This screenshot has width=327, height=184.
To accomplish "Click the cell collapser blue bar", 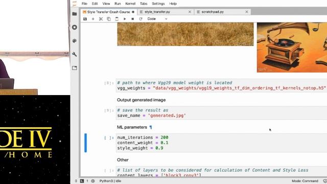I will pyautogui.click(x=85, y=143).
